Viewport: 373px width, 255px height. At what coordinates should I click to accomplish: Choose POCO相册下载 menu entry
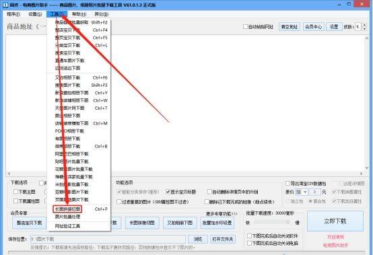[x=79, y=131]
